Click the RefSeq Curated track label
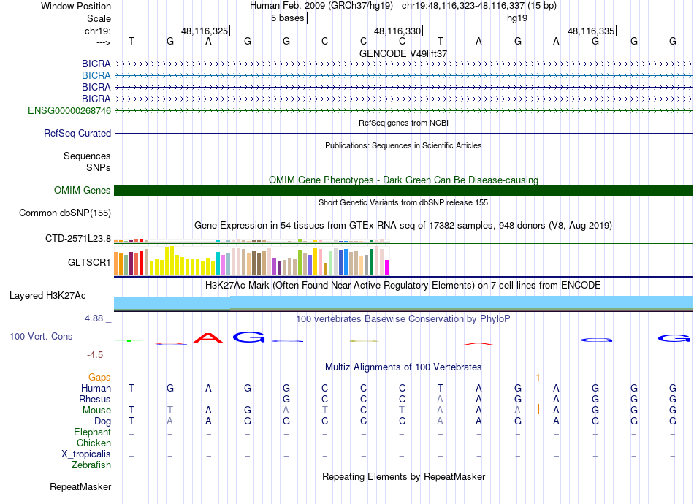Image resolution: width=694 pixels, height=504 pixels. tap(77, 133)
